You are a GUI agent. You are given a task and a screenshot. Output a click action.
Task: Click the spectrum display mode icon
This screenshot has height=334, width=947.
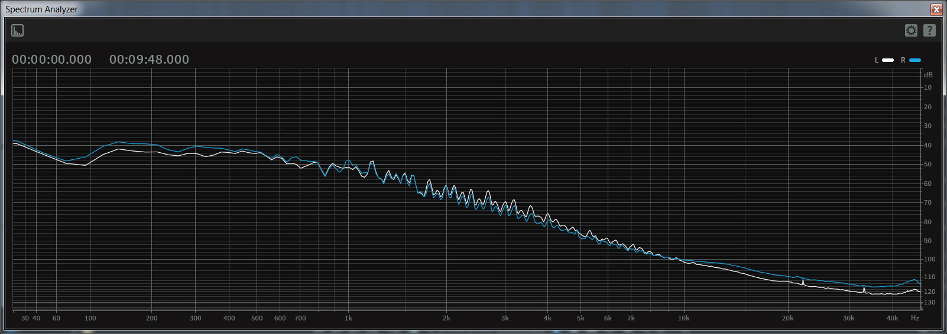(18, 31)
